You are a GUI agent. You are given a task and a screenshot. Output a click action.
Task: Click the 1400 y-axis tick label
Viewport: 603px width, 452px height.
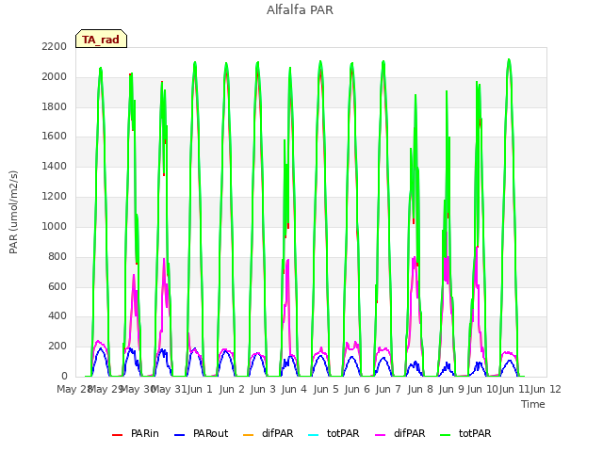[x=55, y=166]
